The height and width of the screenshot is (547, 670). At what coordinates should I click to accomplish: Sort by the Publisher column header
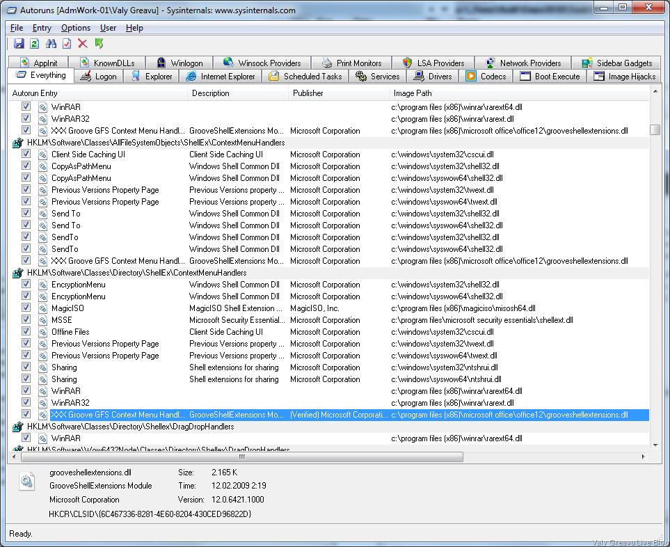[308, 93]
